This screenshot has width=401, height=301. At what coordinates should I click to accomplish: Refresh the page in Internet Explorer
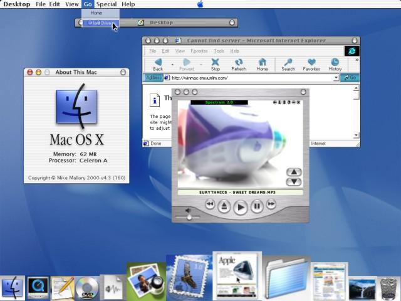[239, 65]
